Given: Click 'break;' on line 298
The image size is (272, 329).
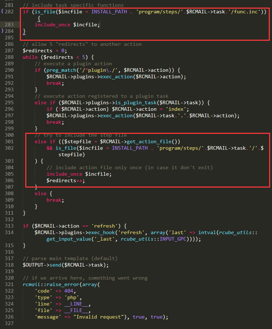Looking at the screenshot, I should (55, 122).
